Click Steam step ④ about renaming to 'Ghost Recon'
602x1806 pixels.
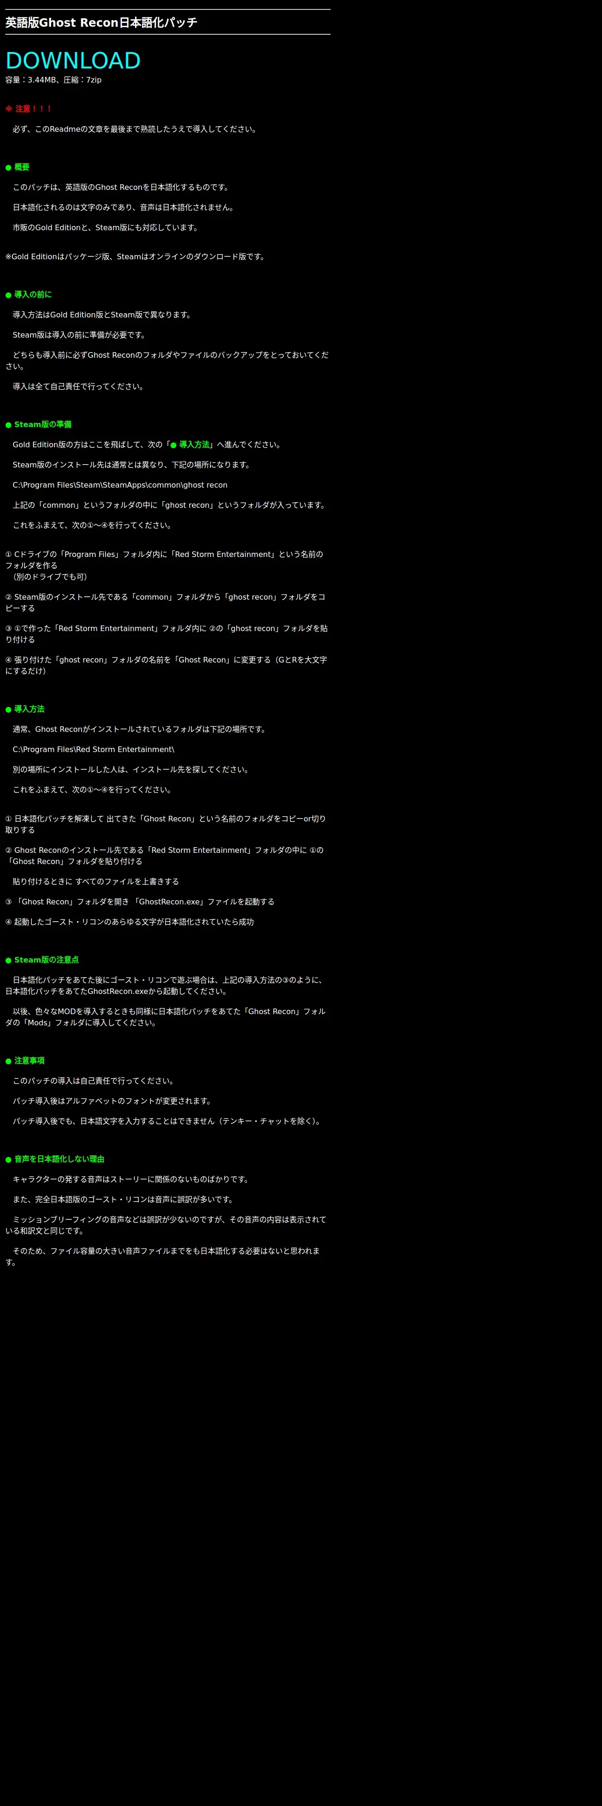[166, 665]
